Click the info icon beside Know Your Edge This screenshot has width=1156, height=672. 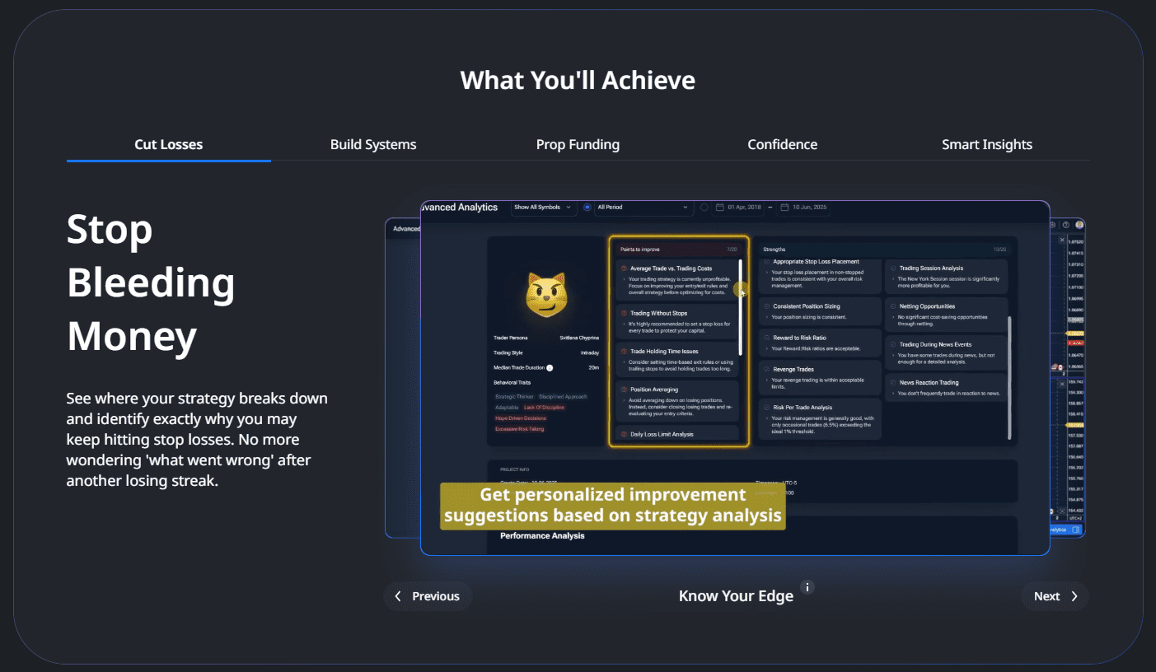click(x=807, y=587)
